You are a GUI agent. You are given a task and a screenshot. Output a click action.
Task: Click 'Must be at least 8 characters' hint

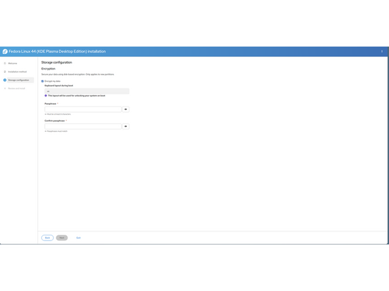(58, 114)
